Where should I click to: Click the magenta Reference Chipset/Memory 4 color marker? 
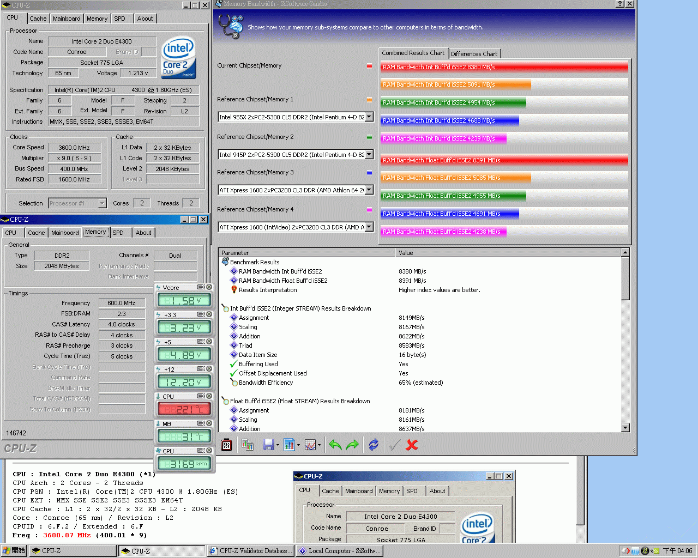pos(369,210)
